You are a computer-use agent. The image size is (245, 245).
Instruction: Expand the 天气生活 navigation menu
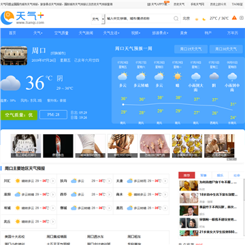[111, 33]
